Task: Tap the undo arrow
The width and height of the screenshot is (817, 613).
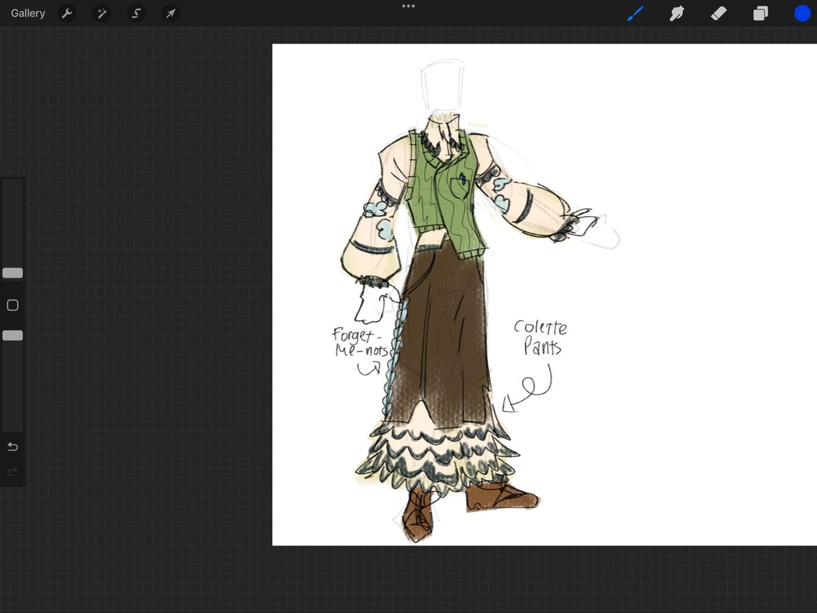Action: pos(12,447)
